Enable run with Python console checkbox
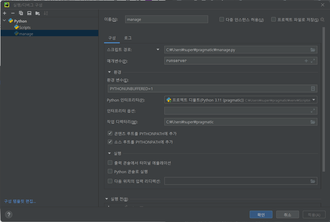This screenshot has height=222, width=330. 110,171
